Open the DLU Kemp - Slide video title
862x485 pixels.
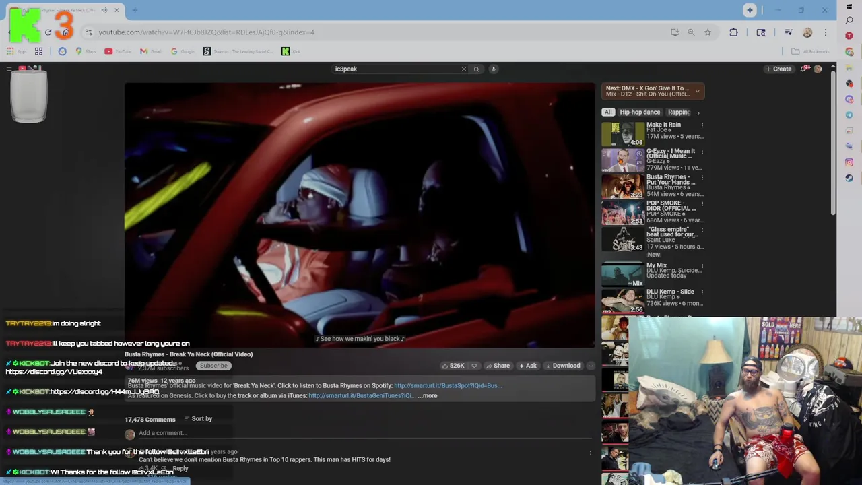670,292
